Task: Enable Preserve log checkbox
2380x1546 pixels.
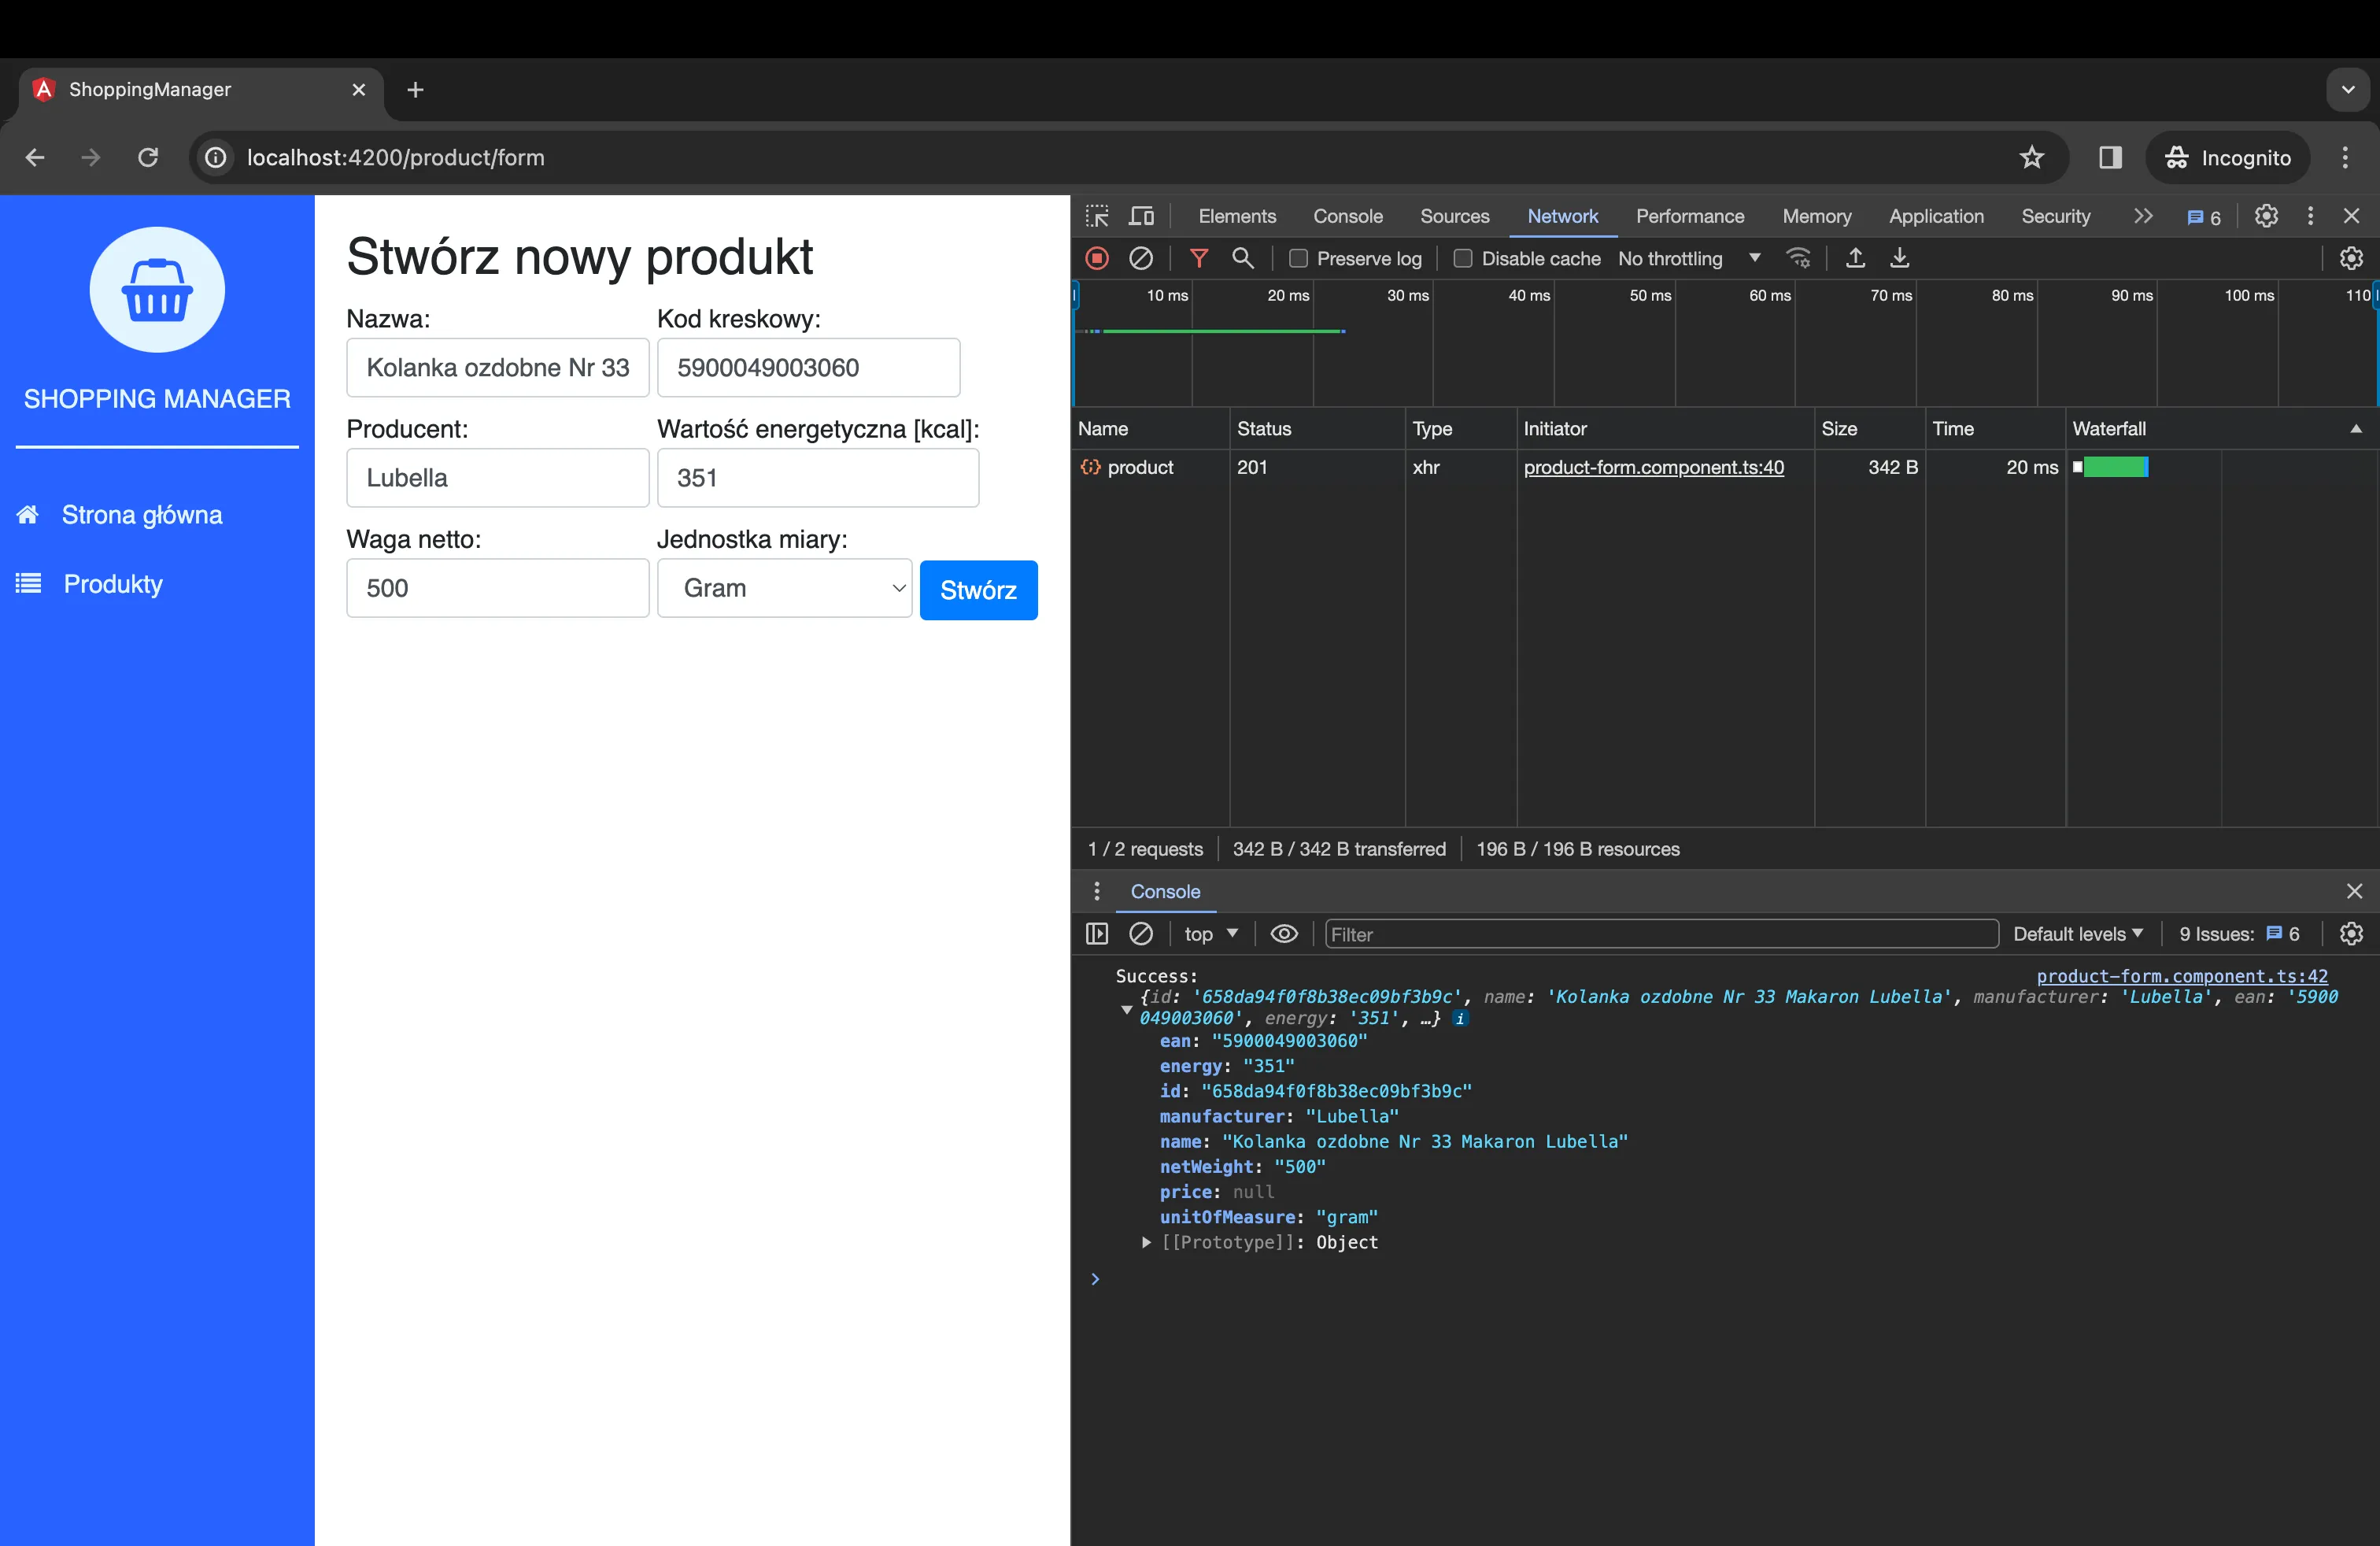Action: [1298, 258]
